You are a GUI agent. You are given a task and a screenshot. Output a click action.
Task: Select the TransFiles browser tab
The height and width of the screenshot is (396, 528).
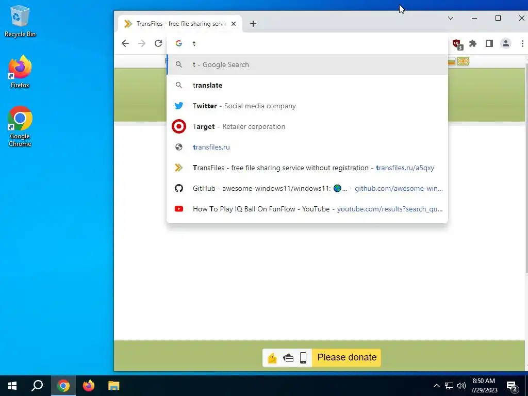pyautogui.click(x=180, y=24)
